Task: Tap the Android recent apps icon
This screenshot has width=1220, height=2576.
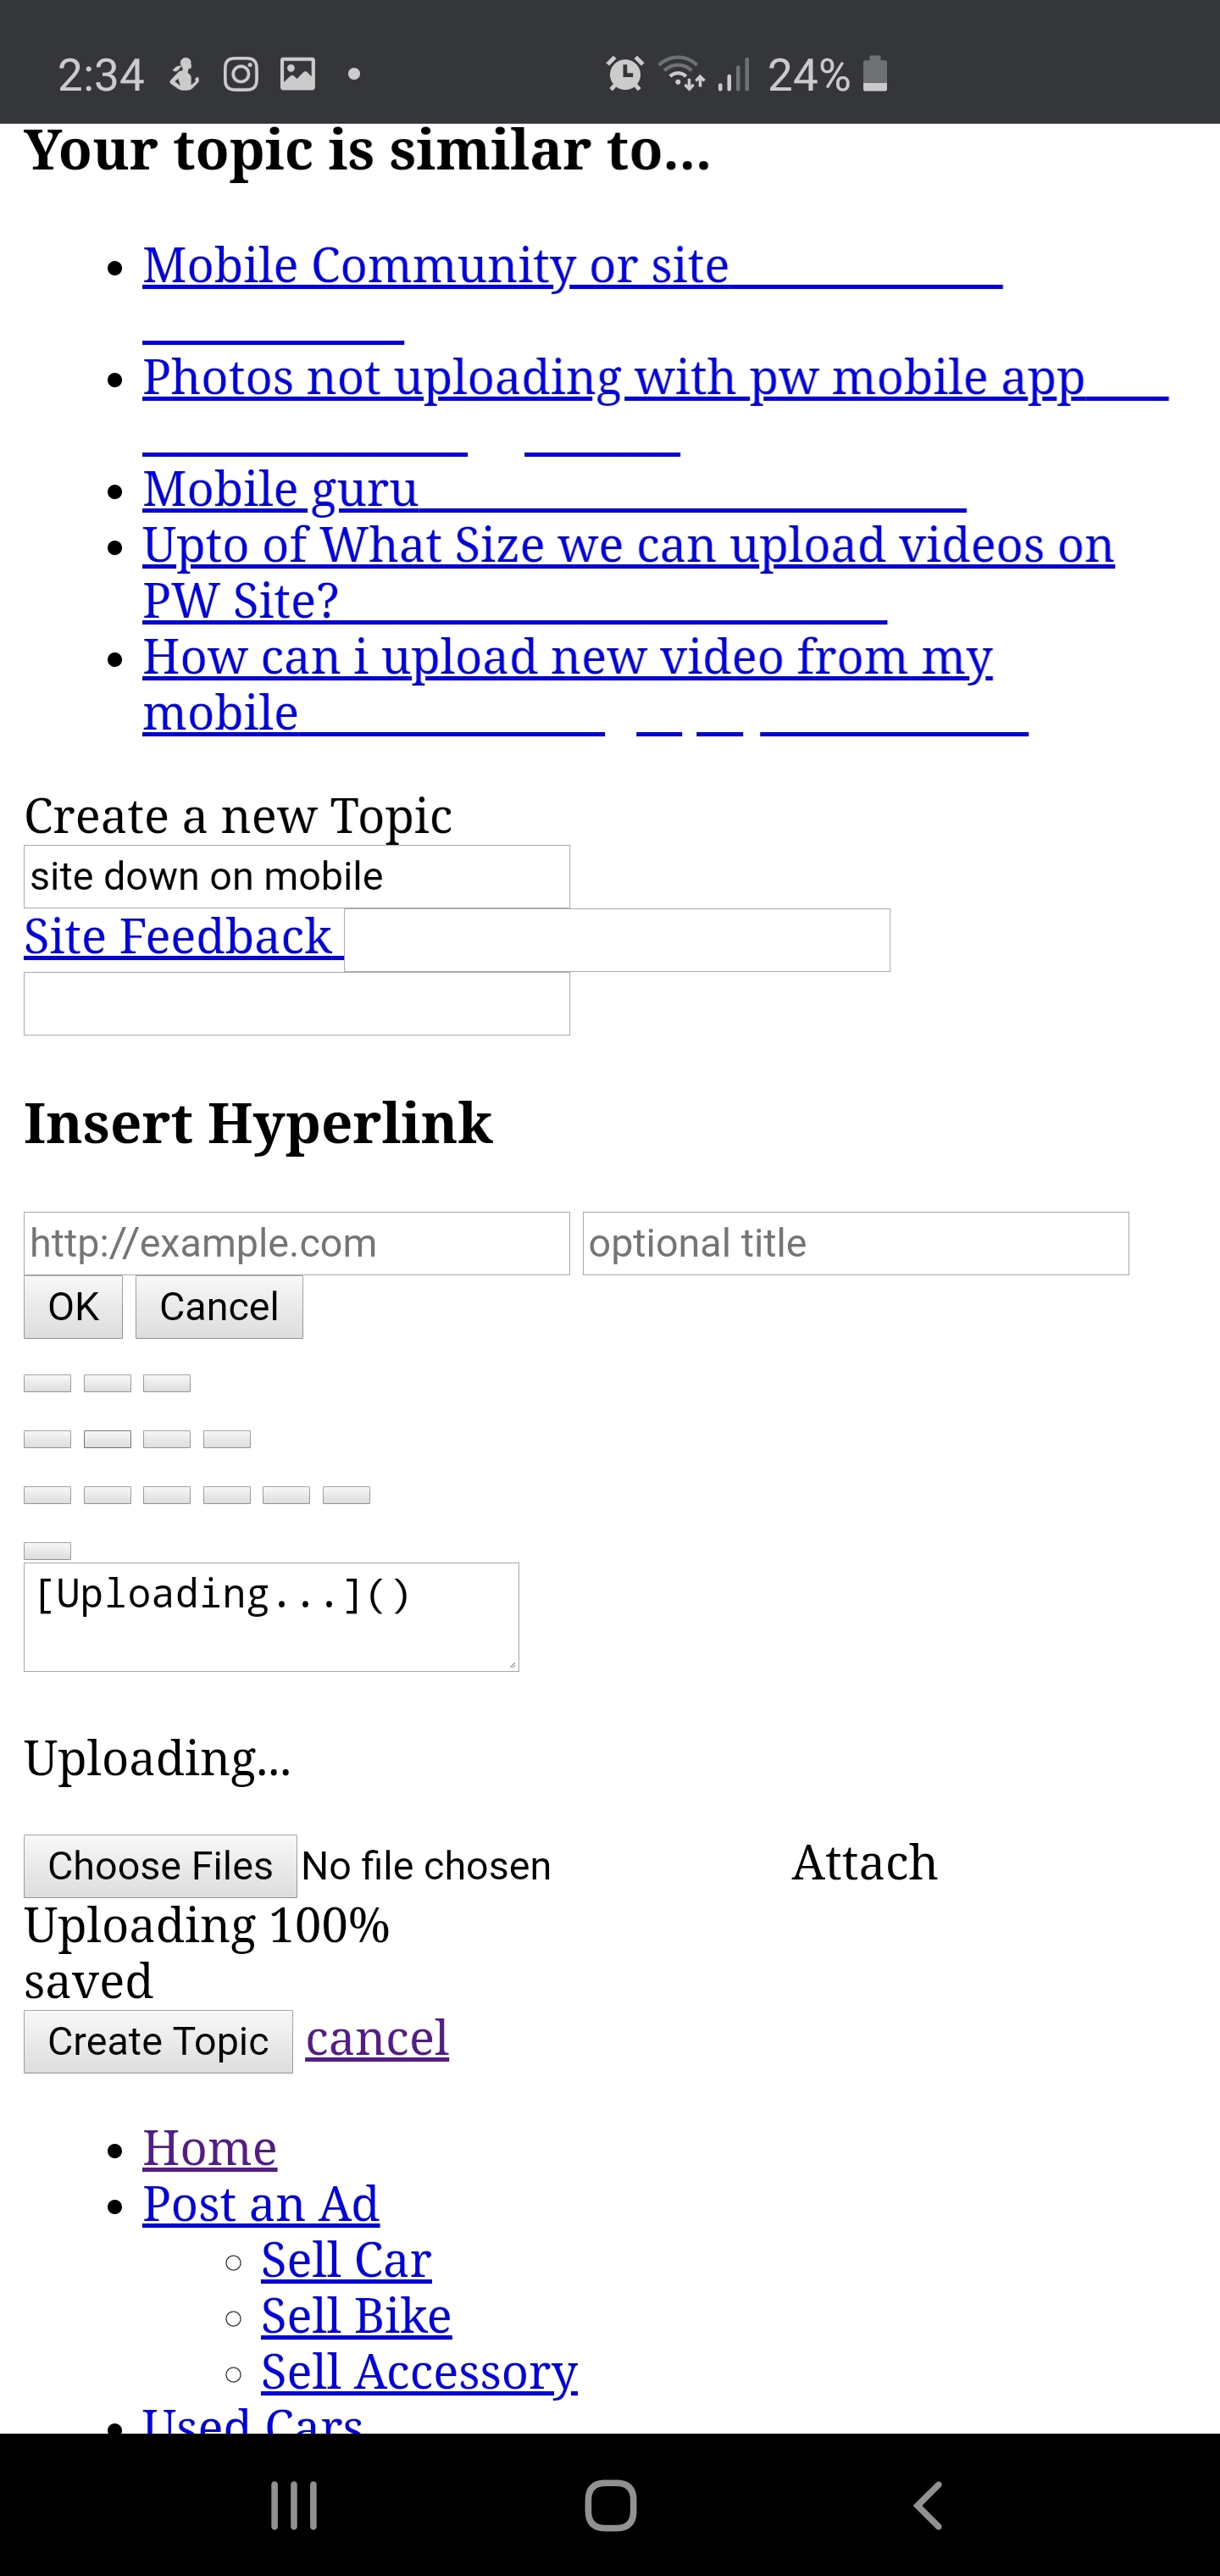Action: (x=294, y=2505)
